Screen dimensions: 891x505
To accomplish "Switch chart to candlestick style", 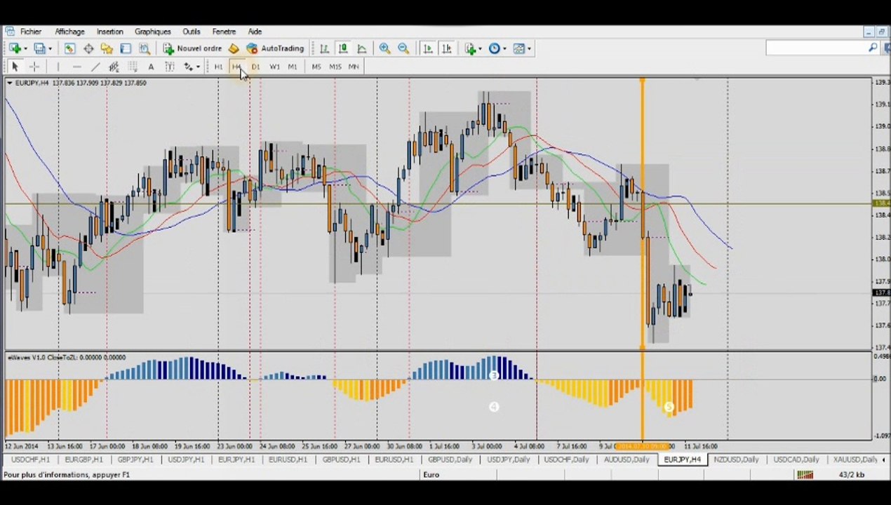I will coord(343,48).
